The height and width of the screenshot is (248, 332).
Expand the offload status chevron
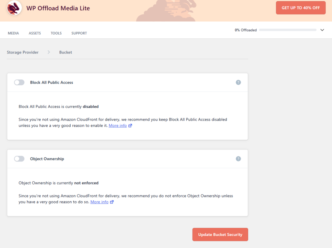pos(322,30)
